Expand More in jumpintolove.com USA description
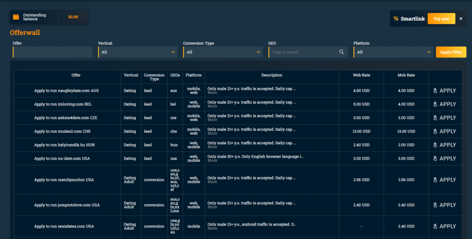The image size is (472, 239). tap(212, 207)
